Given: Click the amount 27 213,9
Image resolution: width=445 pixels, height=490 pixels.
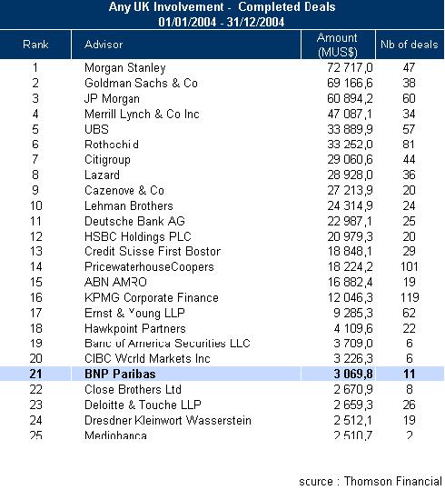Looking at the screenshot, I should pyautogui.click(x=350, y=190).
